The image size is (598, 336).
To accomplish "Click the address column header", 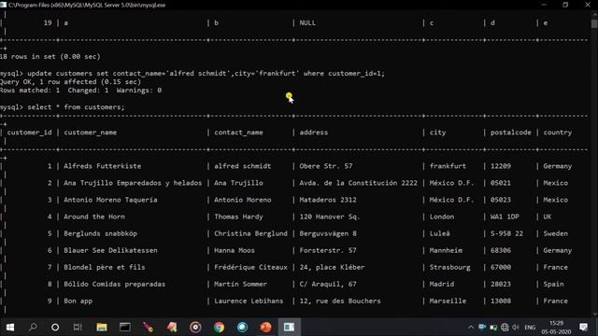I will [x=314, y=133].
